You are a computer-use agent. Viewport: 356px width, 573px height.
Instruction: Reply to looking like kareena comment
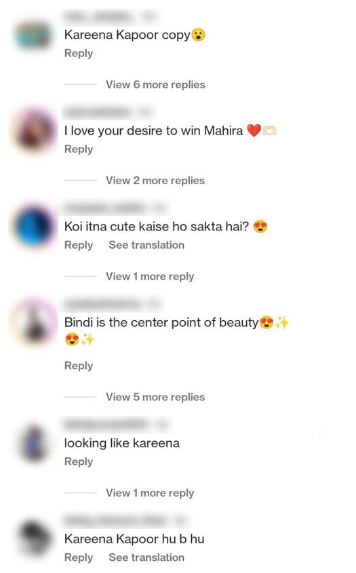point(79,462)
